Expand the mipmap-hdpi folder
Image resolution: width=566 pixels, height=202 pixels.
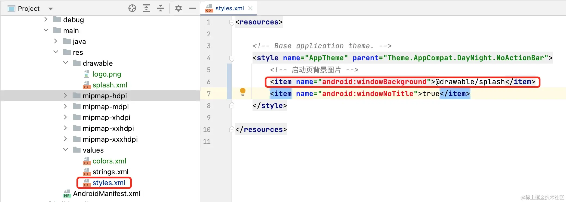click(65, 95)
